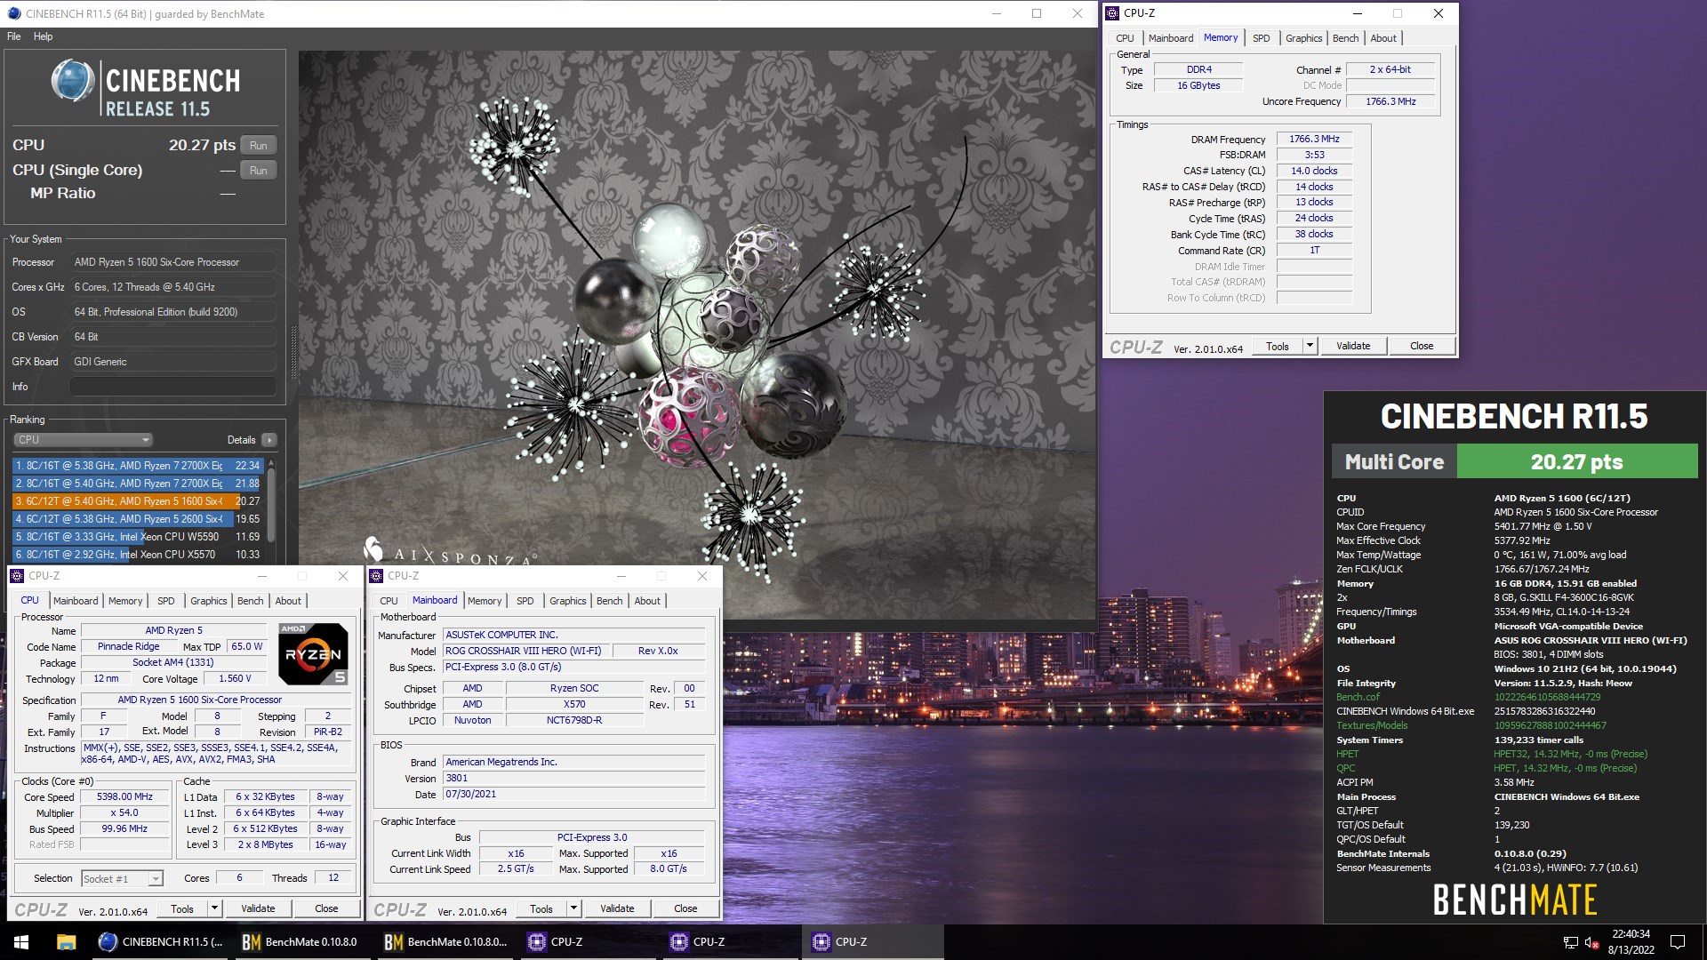Screen dimensions: 1707x960
Task: Switch to Graphics tab in Memory CPU-Z window
Action: pos(1303,38)
